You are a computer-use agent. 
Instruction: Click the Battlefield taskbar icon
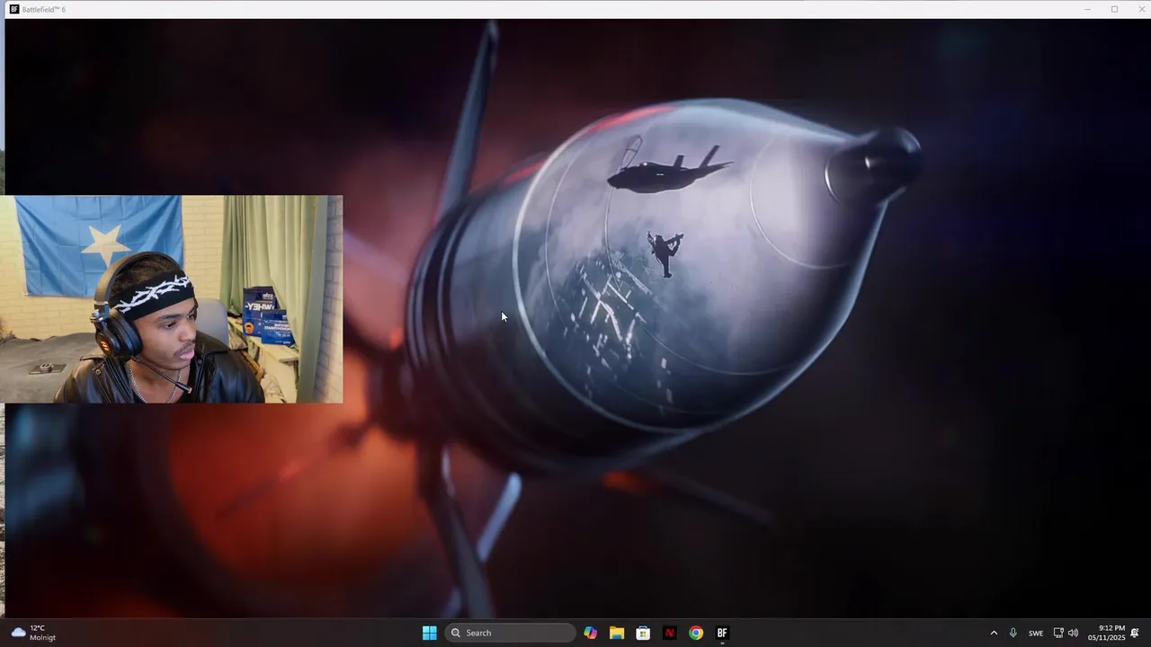722,633
